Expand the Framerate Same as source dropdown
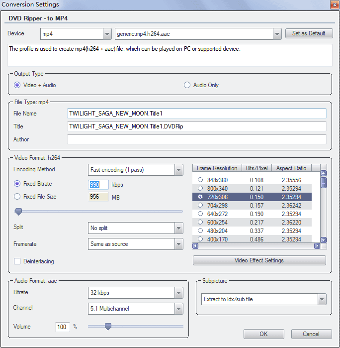The width and height of the screenshot is (340, 348). [x=178, y=244]
